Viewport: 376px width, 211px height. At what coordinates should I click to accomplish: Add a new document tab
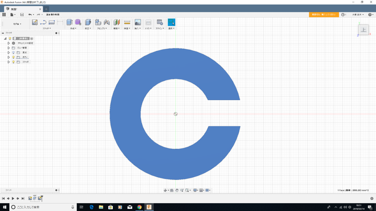tap(46, 9)
